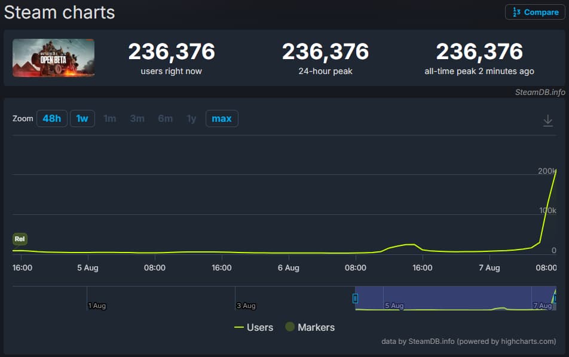Toggle the Users series in legend
The image size is (569, 357).
(253, 327)
